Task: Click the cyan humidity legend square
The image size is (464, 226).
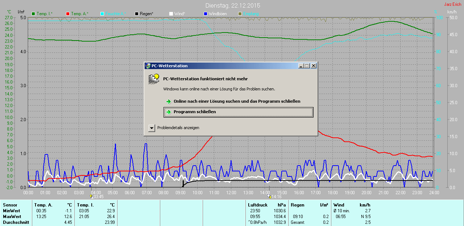Action: click(102, 14)
